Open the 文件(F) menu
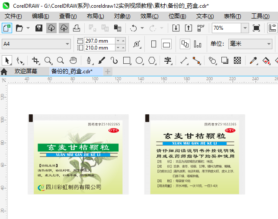 tap(13, 16)
